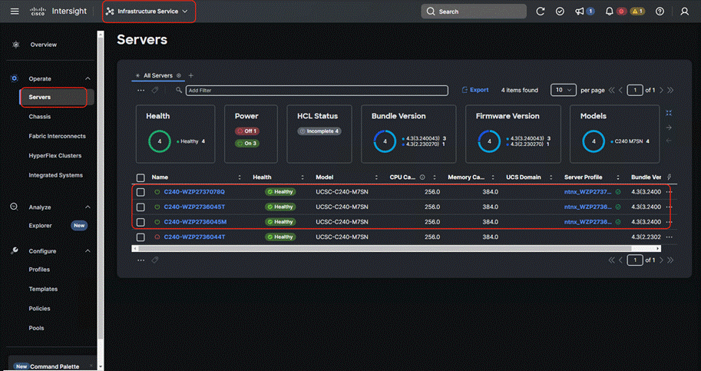The height and width of the screenshot is (371, 701).
Task: Select the All Servers tab
Action: tap(158, 75)
